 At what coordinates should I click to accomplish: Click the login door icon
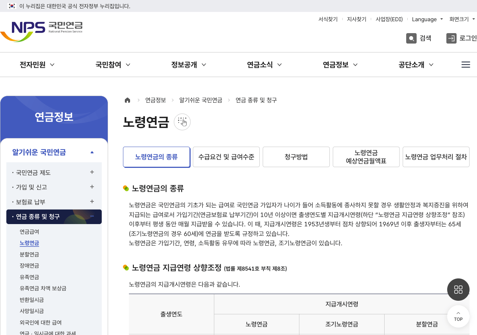tap(451, 38)
